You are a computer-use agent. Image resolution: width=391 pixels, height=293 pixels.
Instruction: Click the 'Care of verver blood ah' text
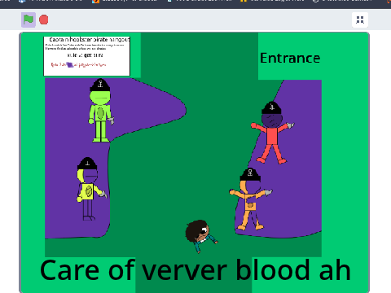pyautogui.click(x=195, y=270)
